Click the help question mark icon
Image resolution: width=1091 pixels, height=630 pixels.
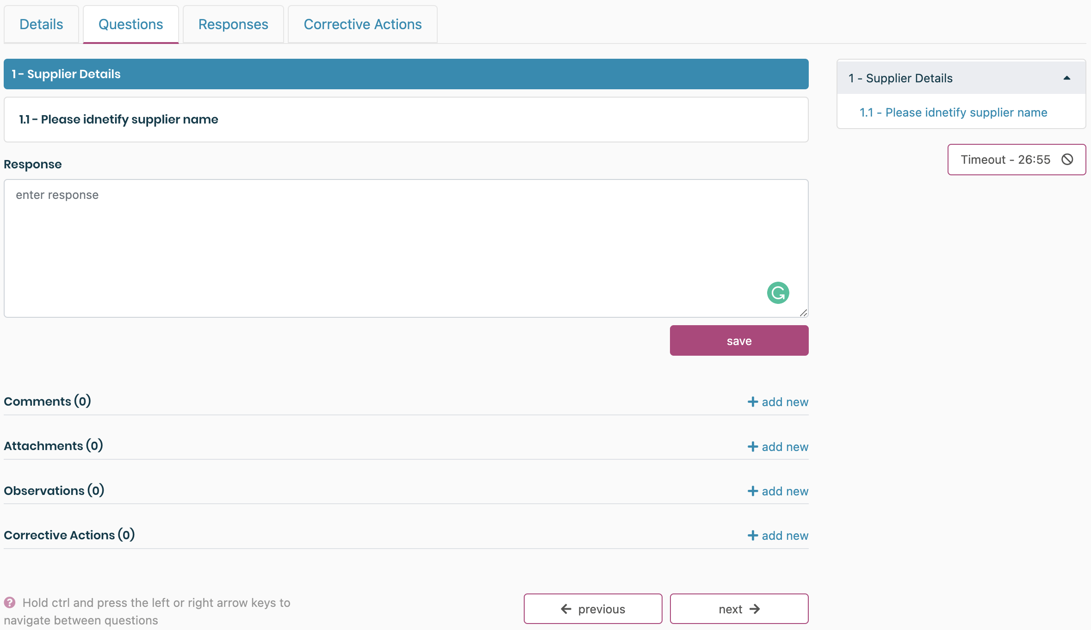pyautogui.click(x=10, y=602)
